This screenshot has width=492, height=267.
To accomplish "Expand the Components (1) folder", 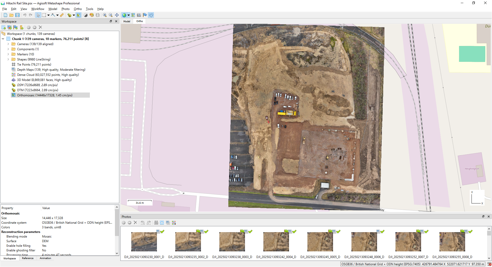I will point(8,49).
